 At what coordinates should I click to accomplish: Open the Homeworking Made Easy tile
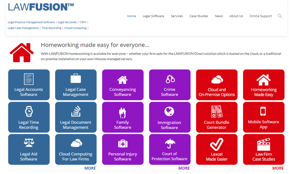[264, 85]
